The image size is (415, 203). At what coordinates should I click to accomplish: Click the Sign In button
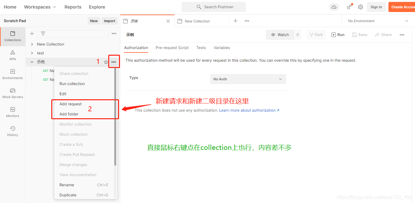pyautogui.click(x=376, y=7)
